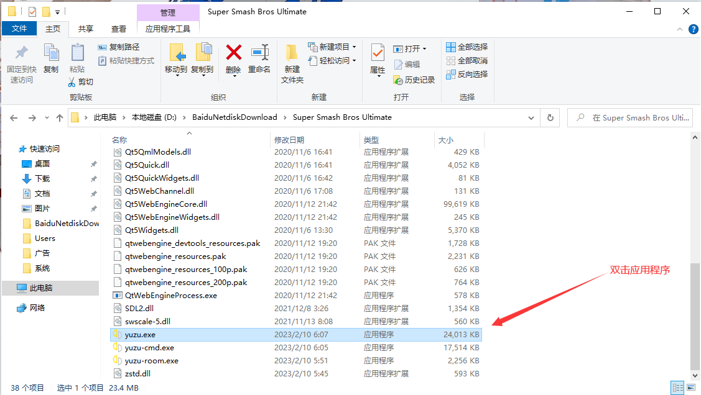The width and height of the screenshot is (701, 395).
Task: Go up one folder level
Action: coord(60,118)
